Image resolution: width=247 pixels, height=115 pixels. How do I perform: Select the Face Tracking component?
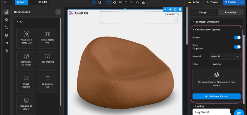click(x=48, y=60)
